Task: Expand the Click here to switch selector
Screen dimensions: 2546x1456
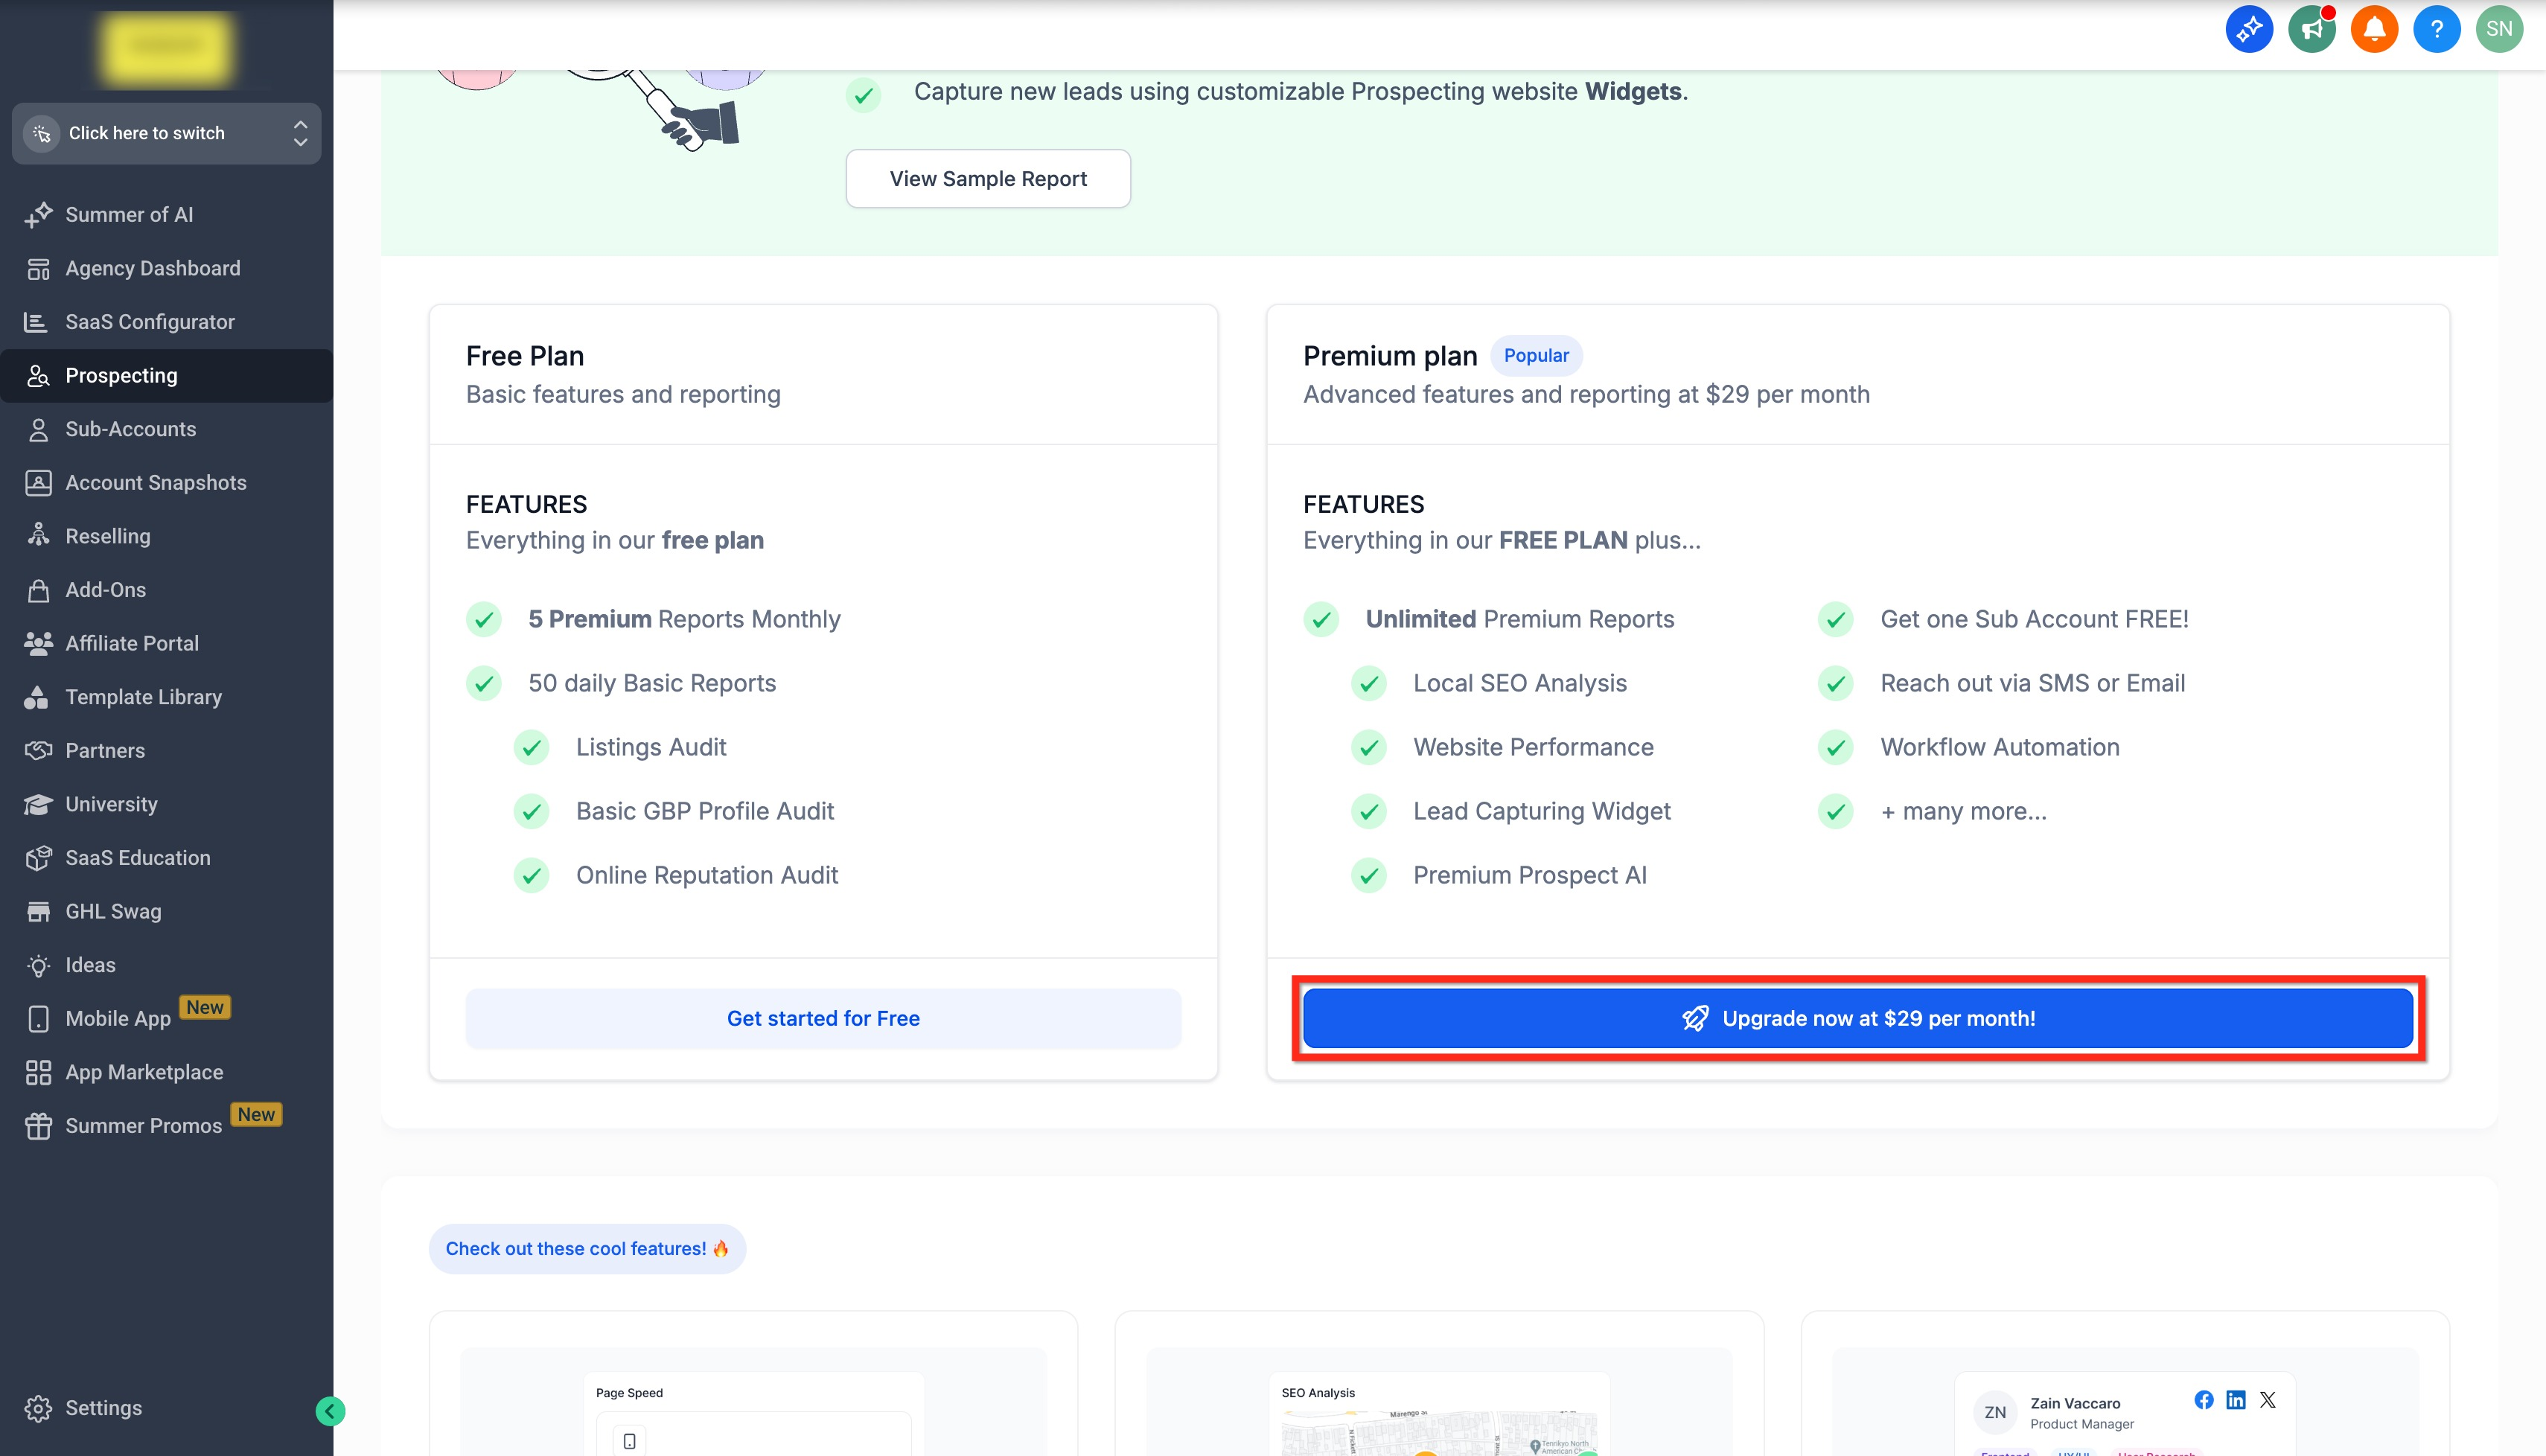Action: click(x=147, y=133)
